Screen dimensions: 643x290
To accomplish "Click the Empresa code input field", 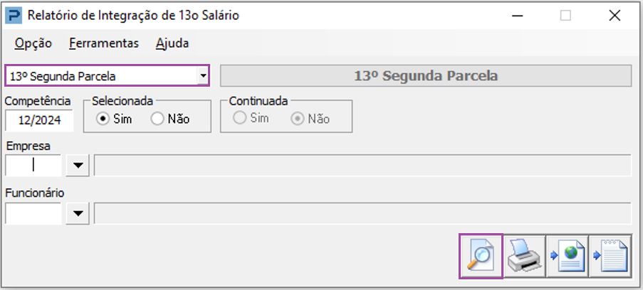I will point(33,165).
